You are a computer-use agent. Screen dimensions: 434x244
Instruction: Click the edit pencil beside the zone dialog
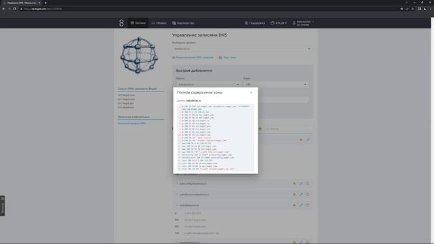click(x=308, y=140)
